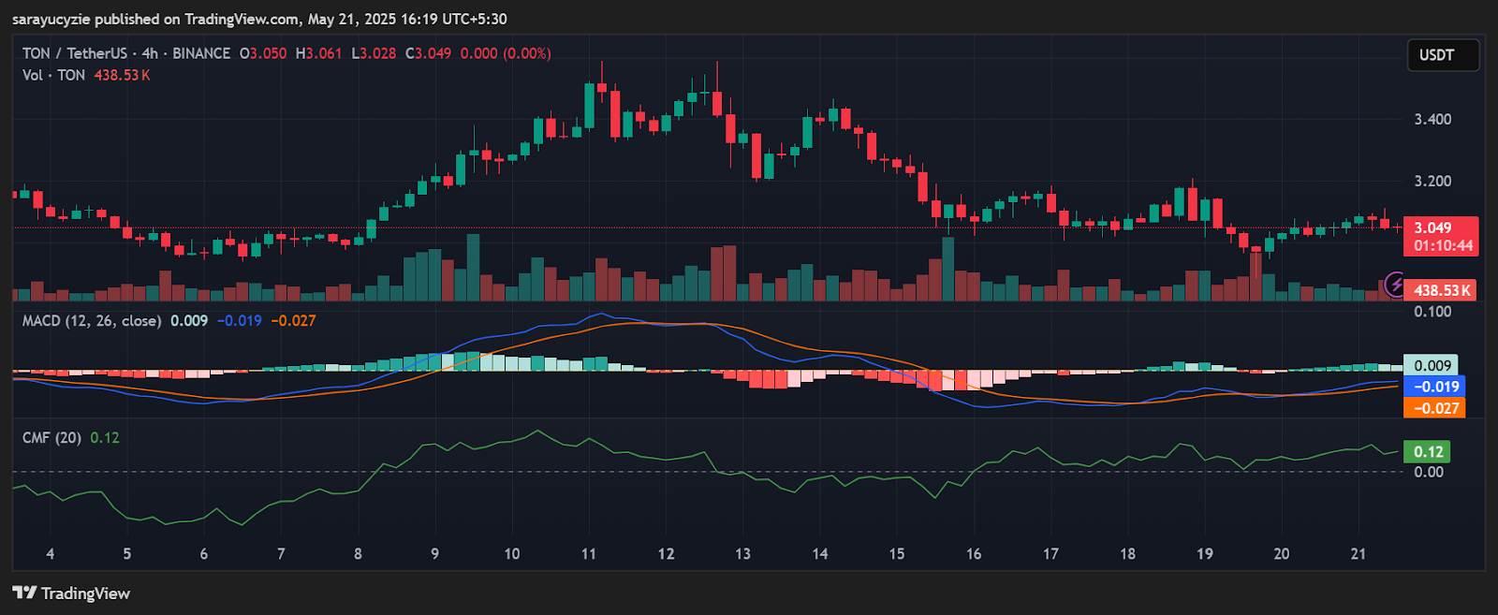This screenshot has width=1498, height=615.
Task: Click date 11 on the time axis
Action: tap(589, 553)
